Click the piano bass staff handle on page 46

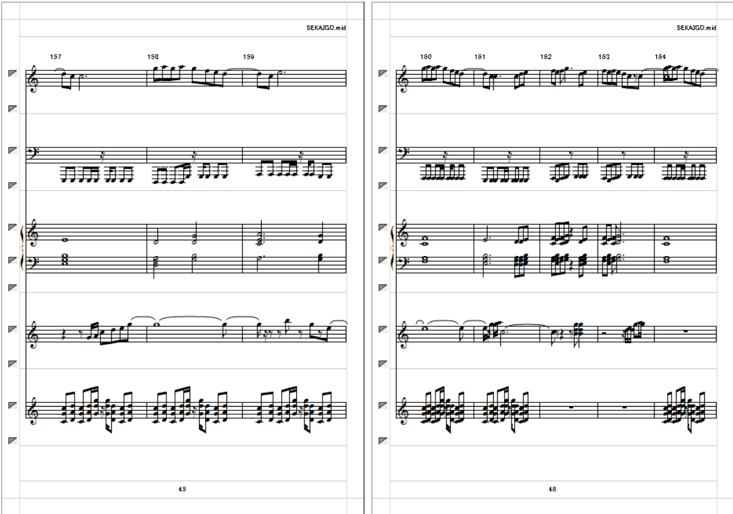click(383, 260)
